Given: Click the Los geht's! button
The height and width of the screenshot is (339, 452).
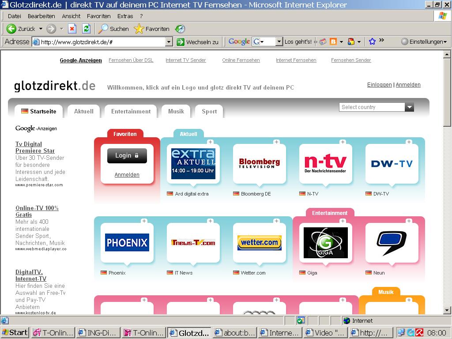Looking at the screenshot, I should (x=298, y=42).
